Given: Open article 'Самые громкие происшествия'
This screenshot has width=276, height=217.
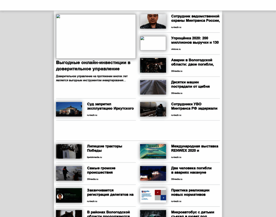Looking at the screenshot, I should click(x=101, y=170).
